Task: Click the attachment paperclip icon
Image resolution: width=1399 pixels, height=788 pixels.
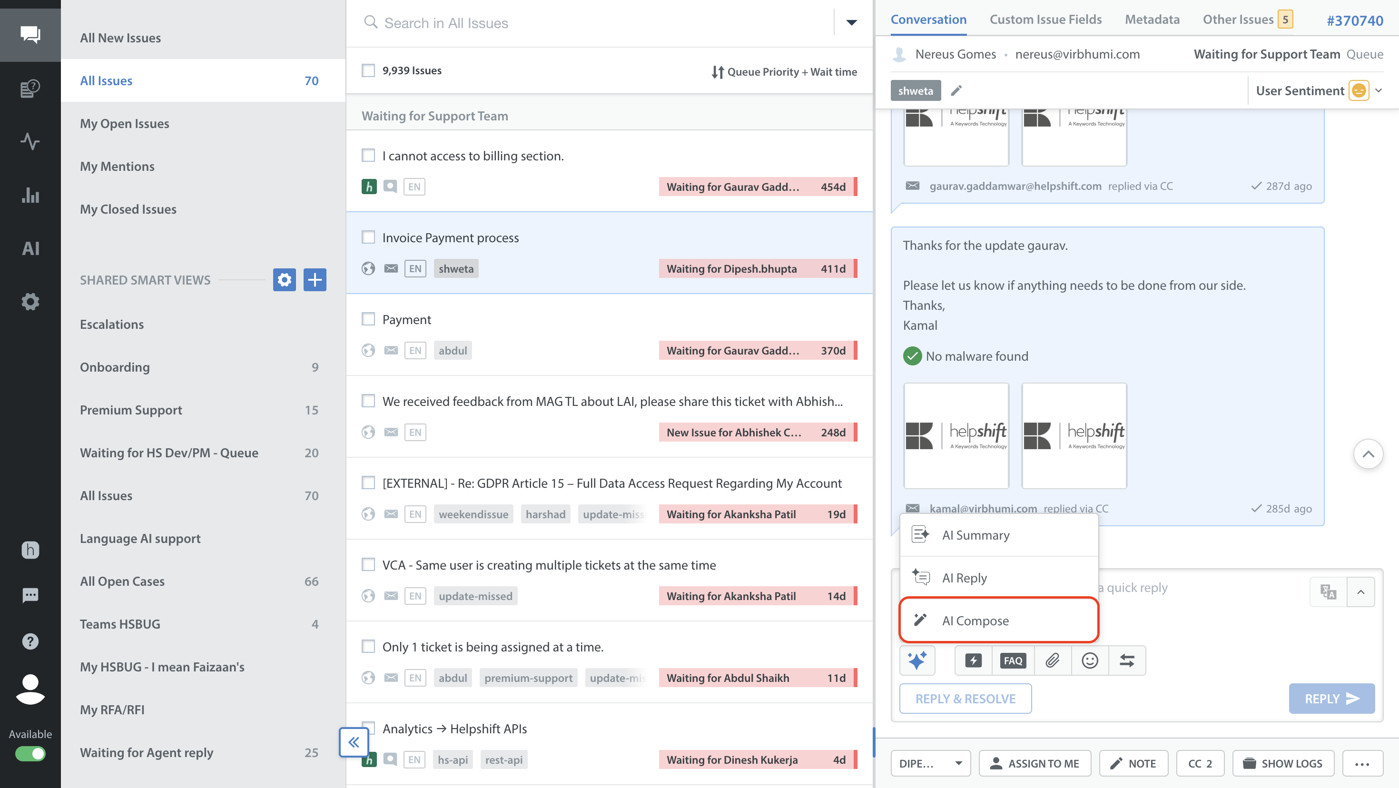Action: (x=1053, y=660)
